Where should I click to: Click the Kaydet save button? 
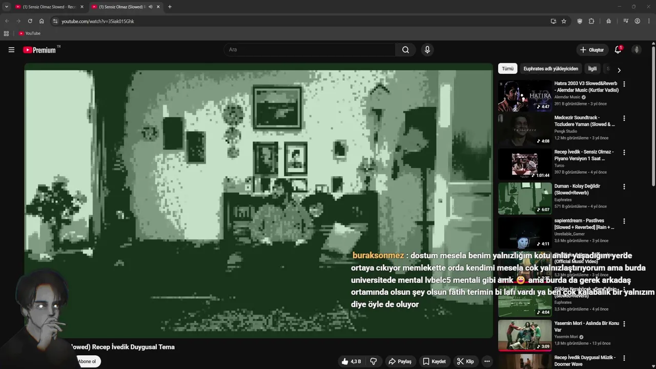(434, 361)
